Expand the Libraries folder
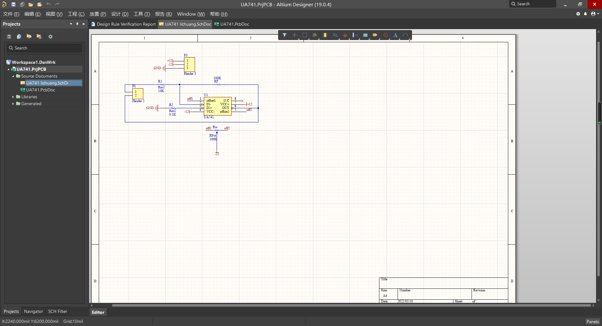Viewport: 602px width, 326px height. point(13,97)
